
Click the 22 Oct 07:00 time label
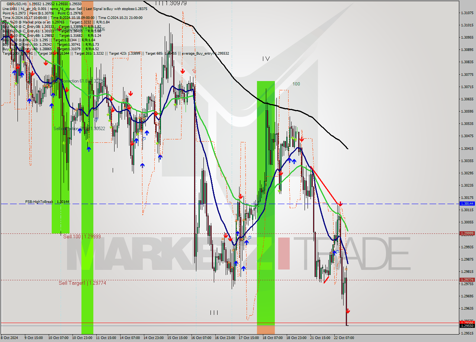pyautogui.click(x=344, y=338)
